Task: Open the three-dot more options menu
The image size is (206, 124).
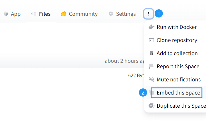Action: tap(149, 14)
